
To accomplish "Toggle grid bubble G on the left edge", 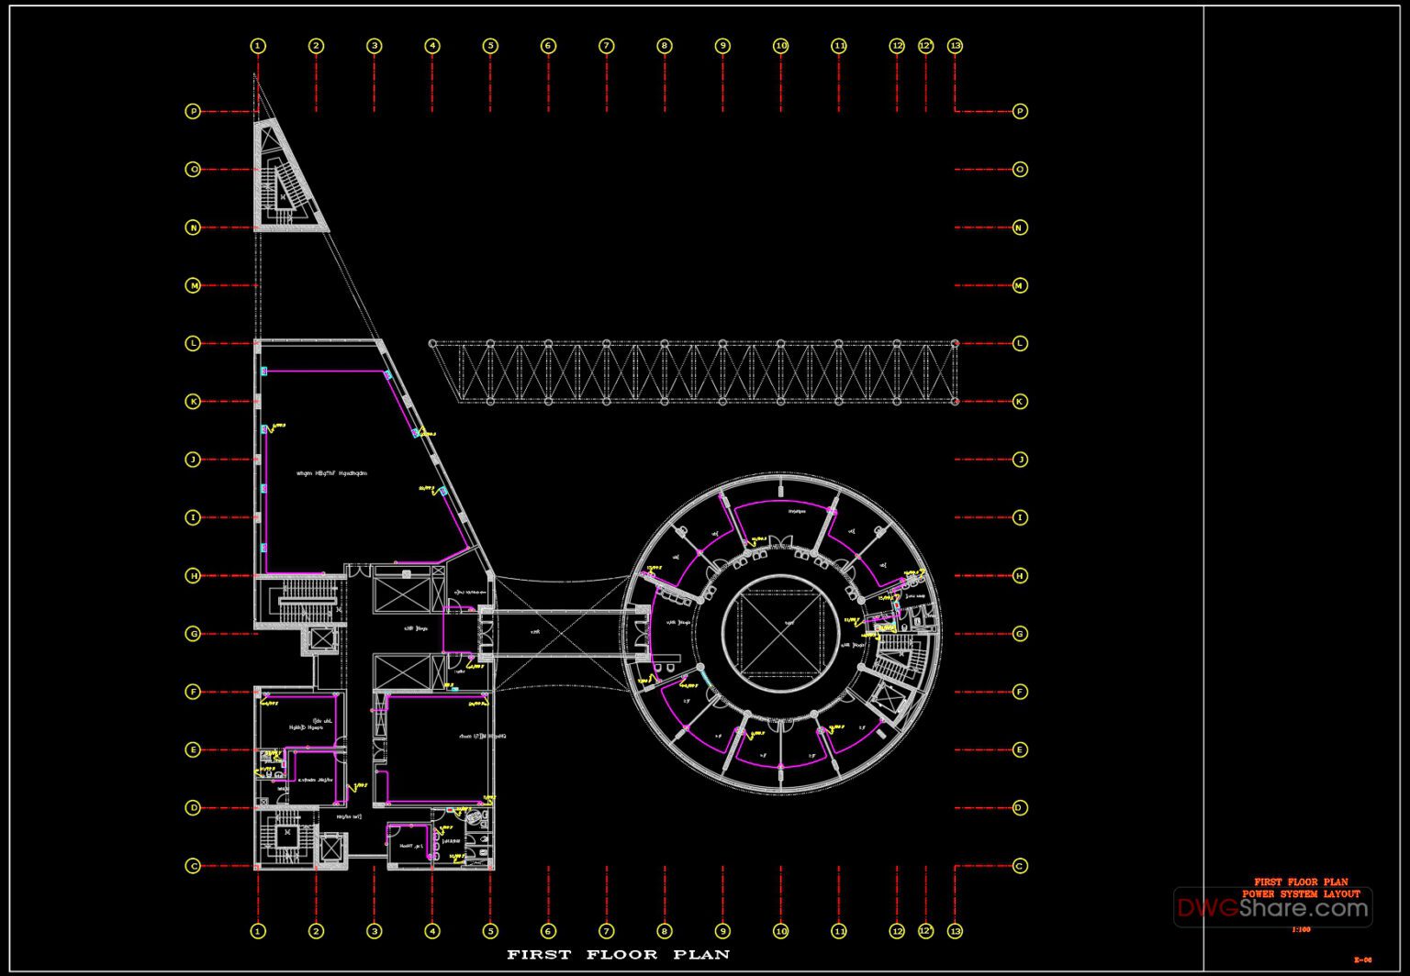I will [193, 633].
